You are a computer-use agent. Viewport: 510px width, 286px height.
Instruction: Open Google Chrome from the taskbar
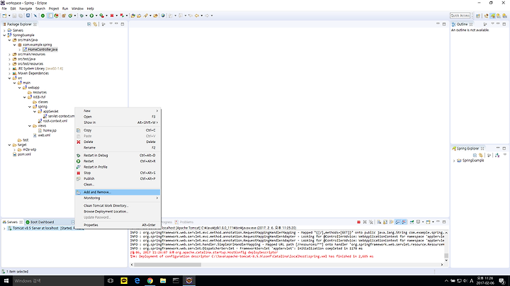150,280
